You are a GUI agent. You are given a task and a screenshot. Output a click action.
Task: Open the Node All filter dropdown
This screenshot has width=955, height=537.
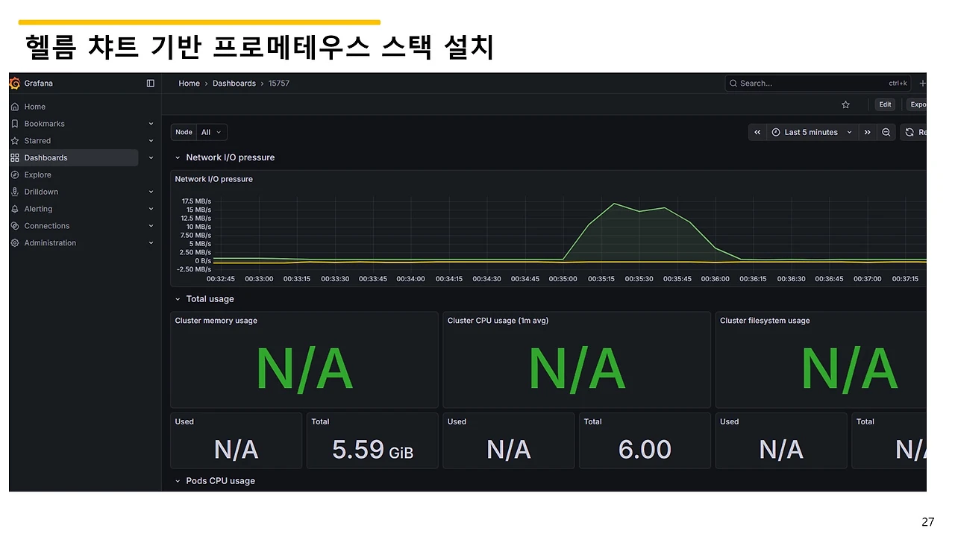point(212,132)
